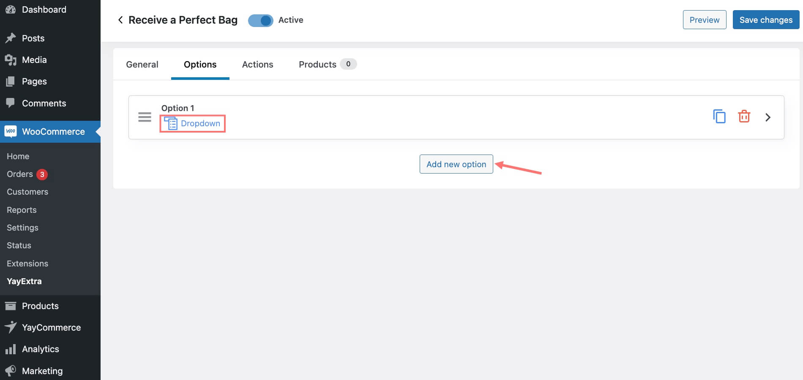Image resolution: width=803 pixels, height=380 pixels.
Task: Open Comments using the speech bubble icon
Action: [x=11, y=103]
